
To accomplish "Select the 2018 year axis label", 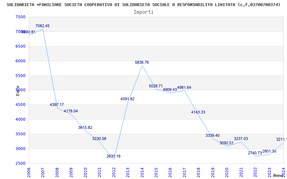I will point(199,172).
